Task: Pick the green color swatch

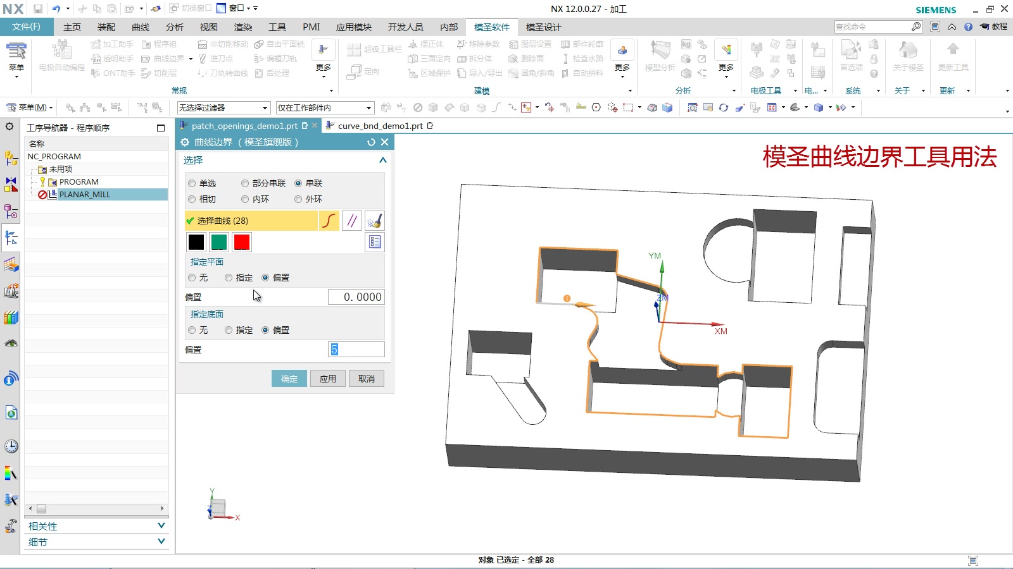Action: click(x=219, y=242)
